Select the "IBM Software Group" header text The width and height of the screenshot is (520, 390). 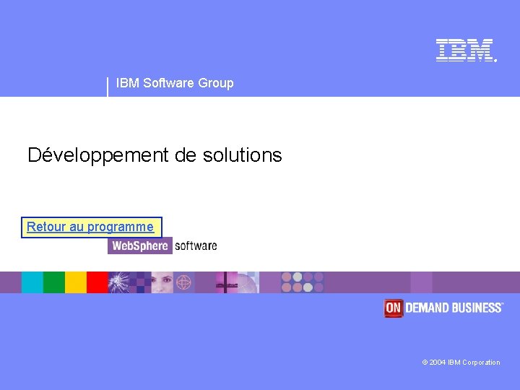pyautogui.click(x=175, y=83)
